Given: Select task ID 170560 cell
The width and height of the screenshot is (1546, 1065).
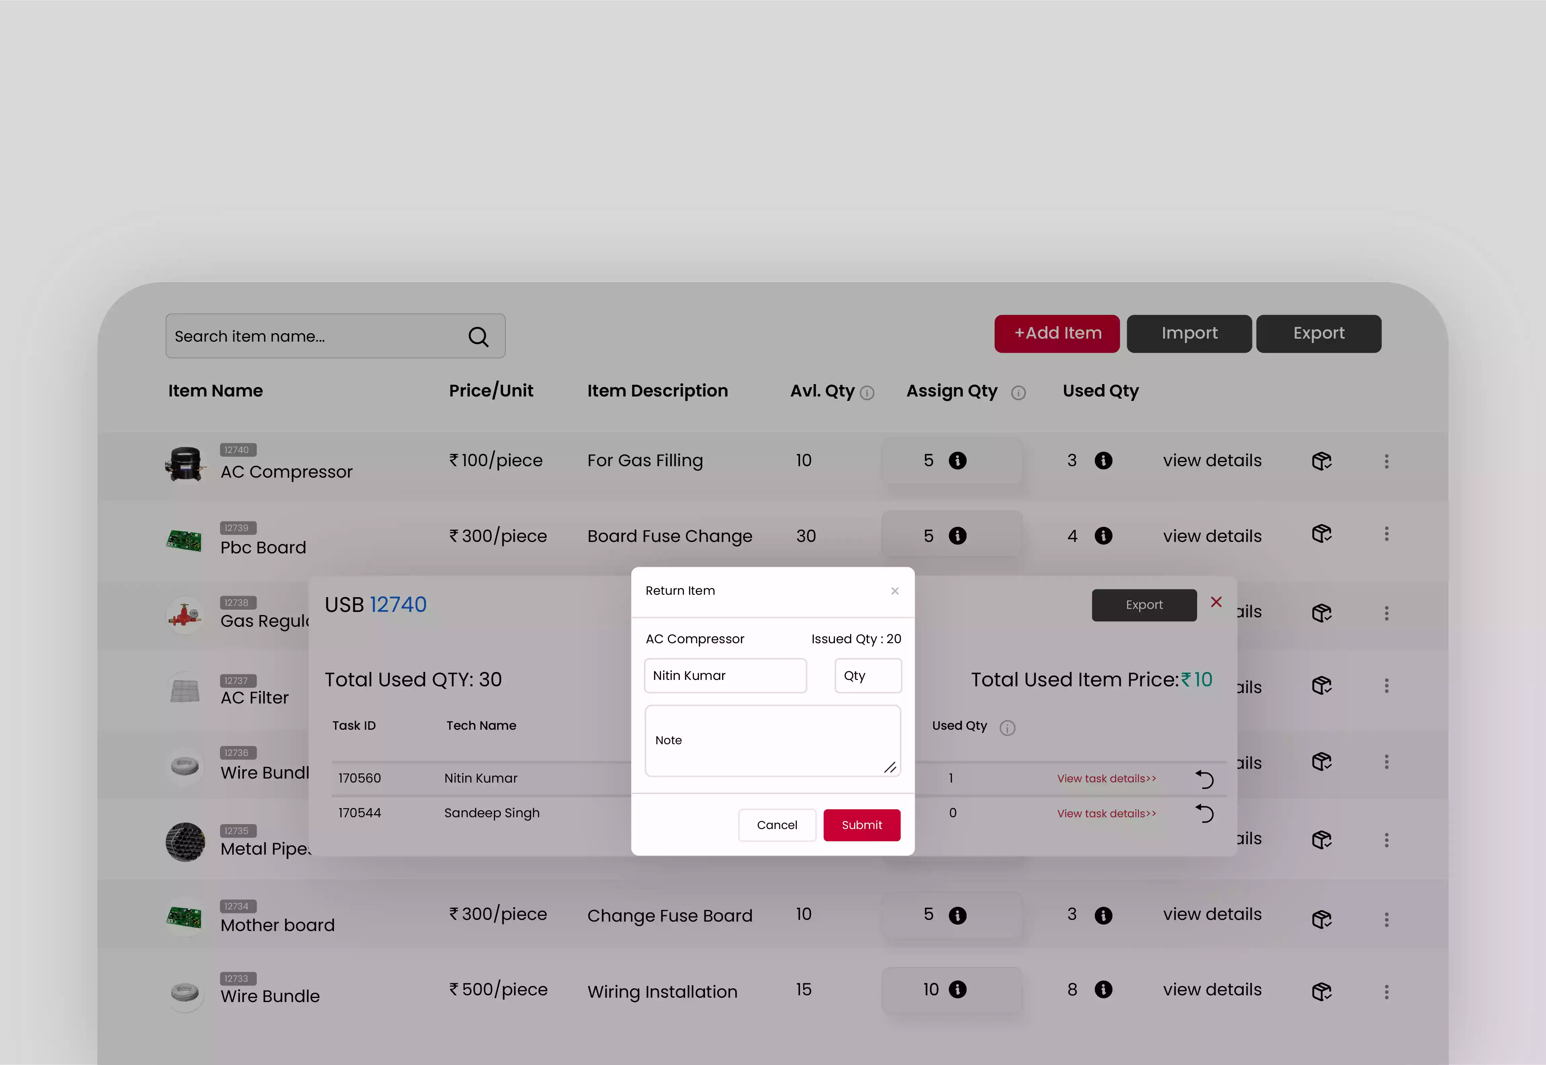Looking at the screenshot, I should (360, 778).
